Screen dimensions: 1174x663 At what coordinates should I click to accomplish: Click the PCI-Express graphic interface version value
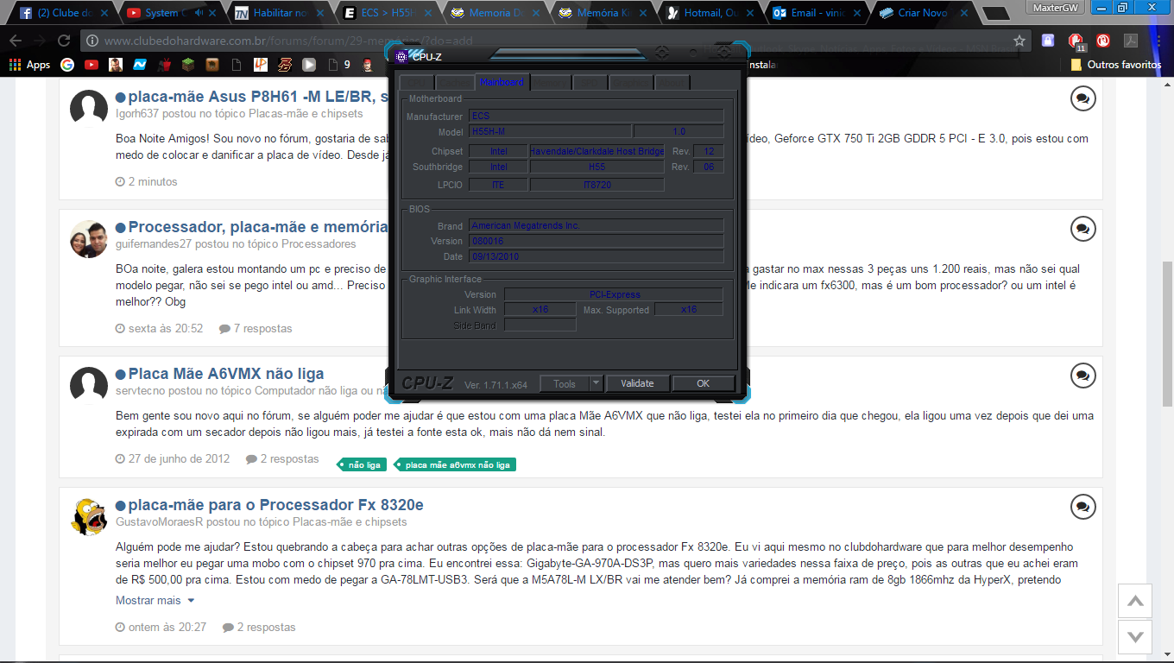pos(614,294)
